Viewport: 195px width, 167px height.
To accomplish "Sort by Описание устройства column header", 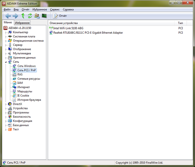I will [111, 23].
